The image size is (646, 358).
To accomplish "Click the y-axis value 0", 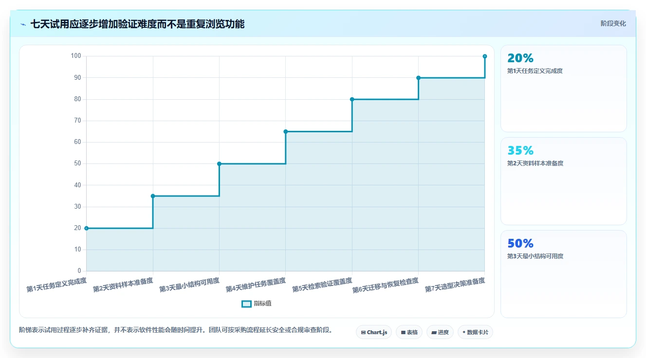I will (79, 271).
